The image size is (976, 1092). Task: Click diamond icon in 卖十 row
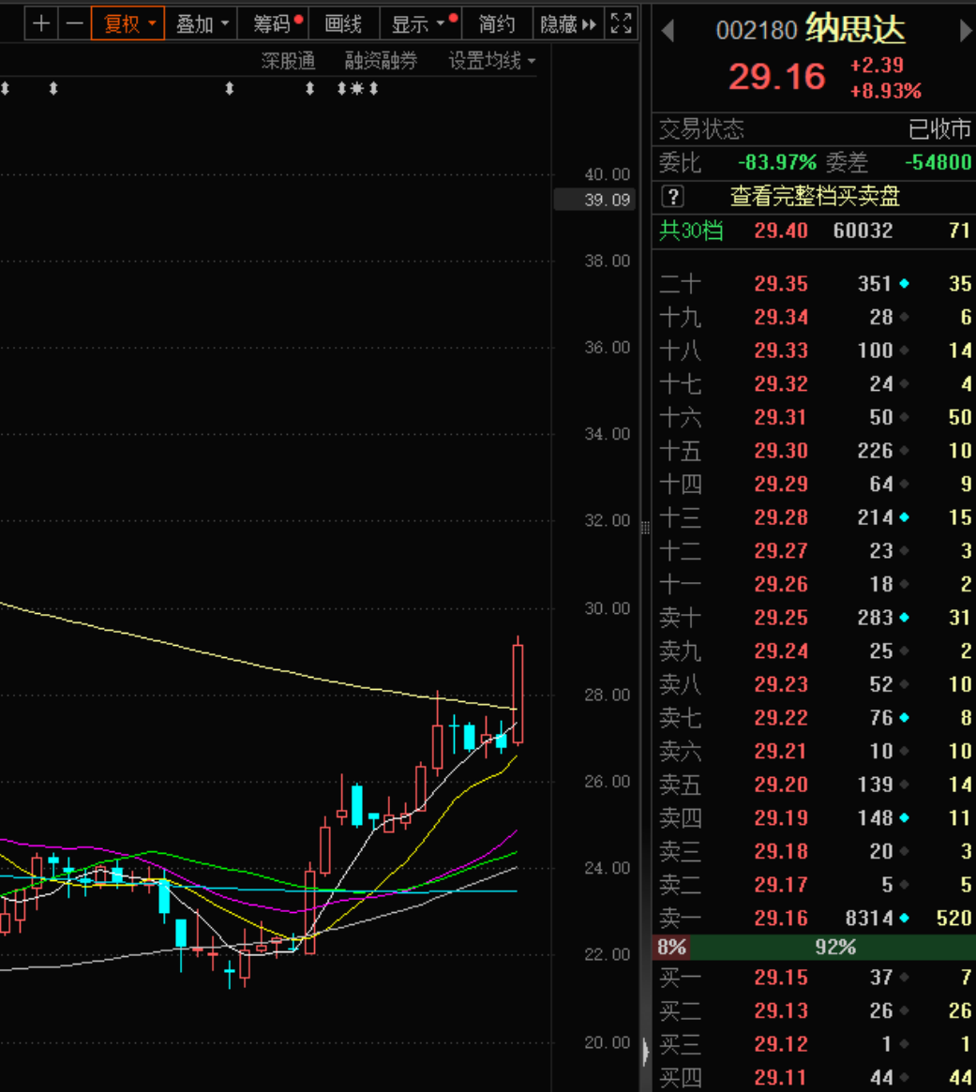[904, 618]
